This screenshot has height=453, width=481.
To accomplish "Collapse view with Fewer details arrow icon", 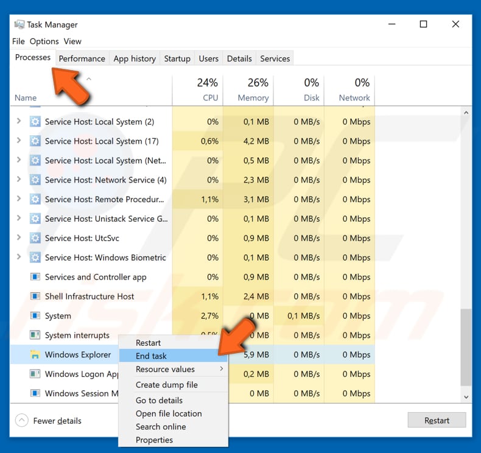I will pos(21,421).
